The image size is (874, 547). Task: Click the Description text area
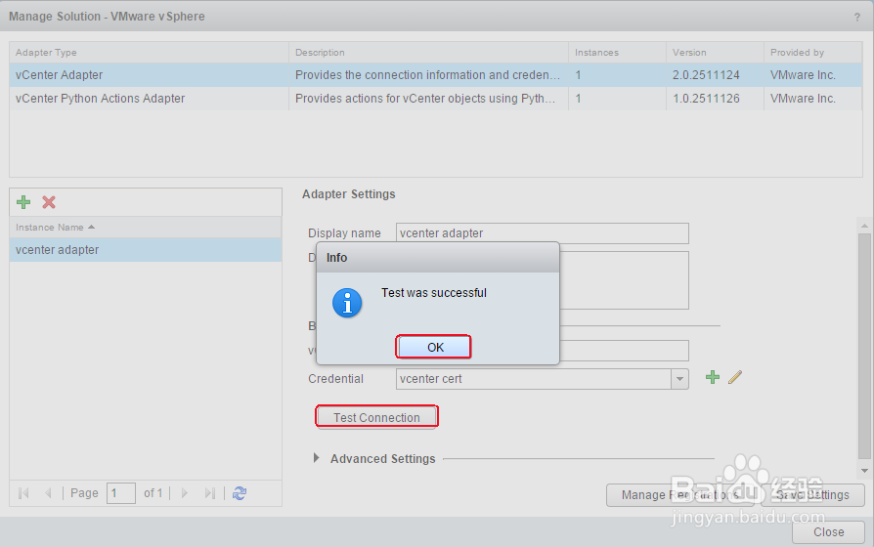pyautogui.click(x=624, y=280)
